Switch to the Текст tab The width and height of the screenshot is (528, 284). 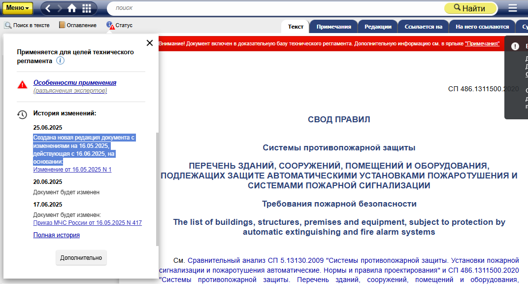[296, 27]
